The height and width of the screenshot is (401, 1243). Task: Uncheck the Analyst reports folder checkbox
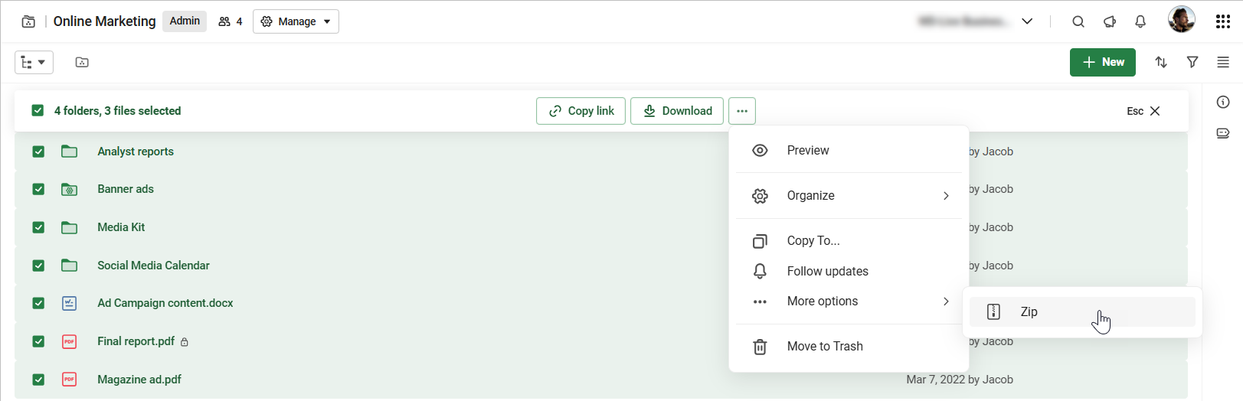coord(38,152)
